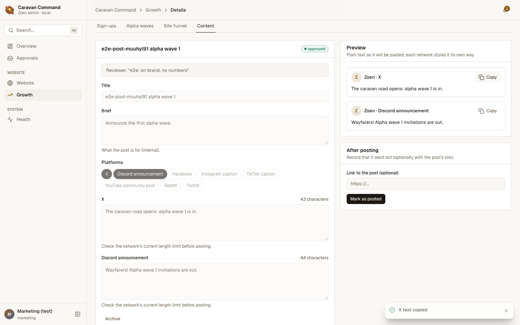Image resolution: width=520 pixels, height=325 pixels.
Task: Click the Health pulse icon
Action: point(10,120)
